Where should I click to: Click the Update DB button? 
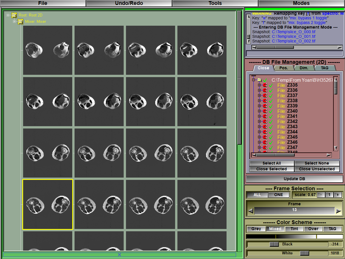pos(294,179)
